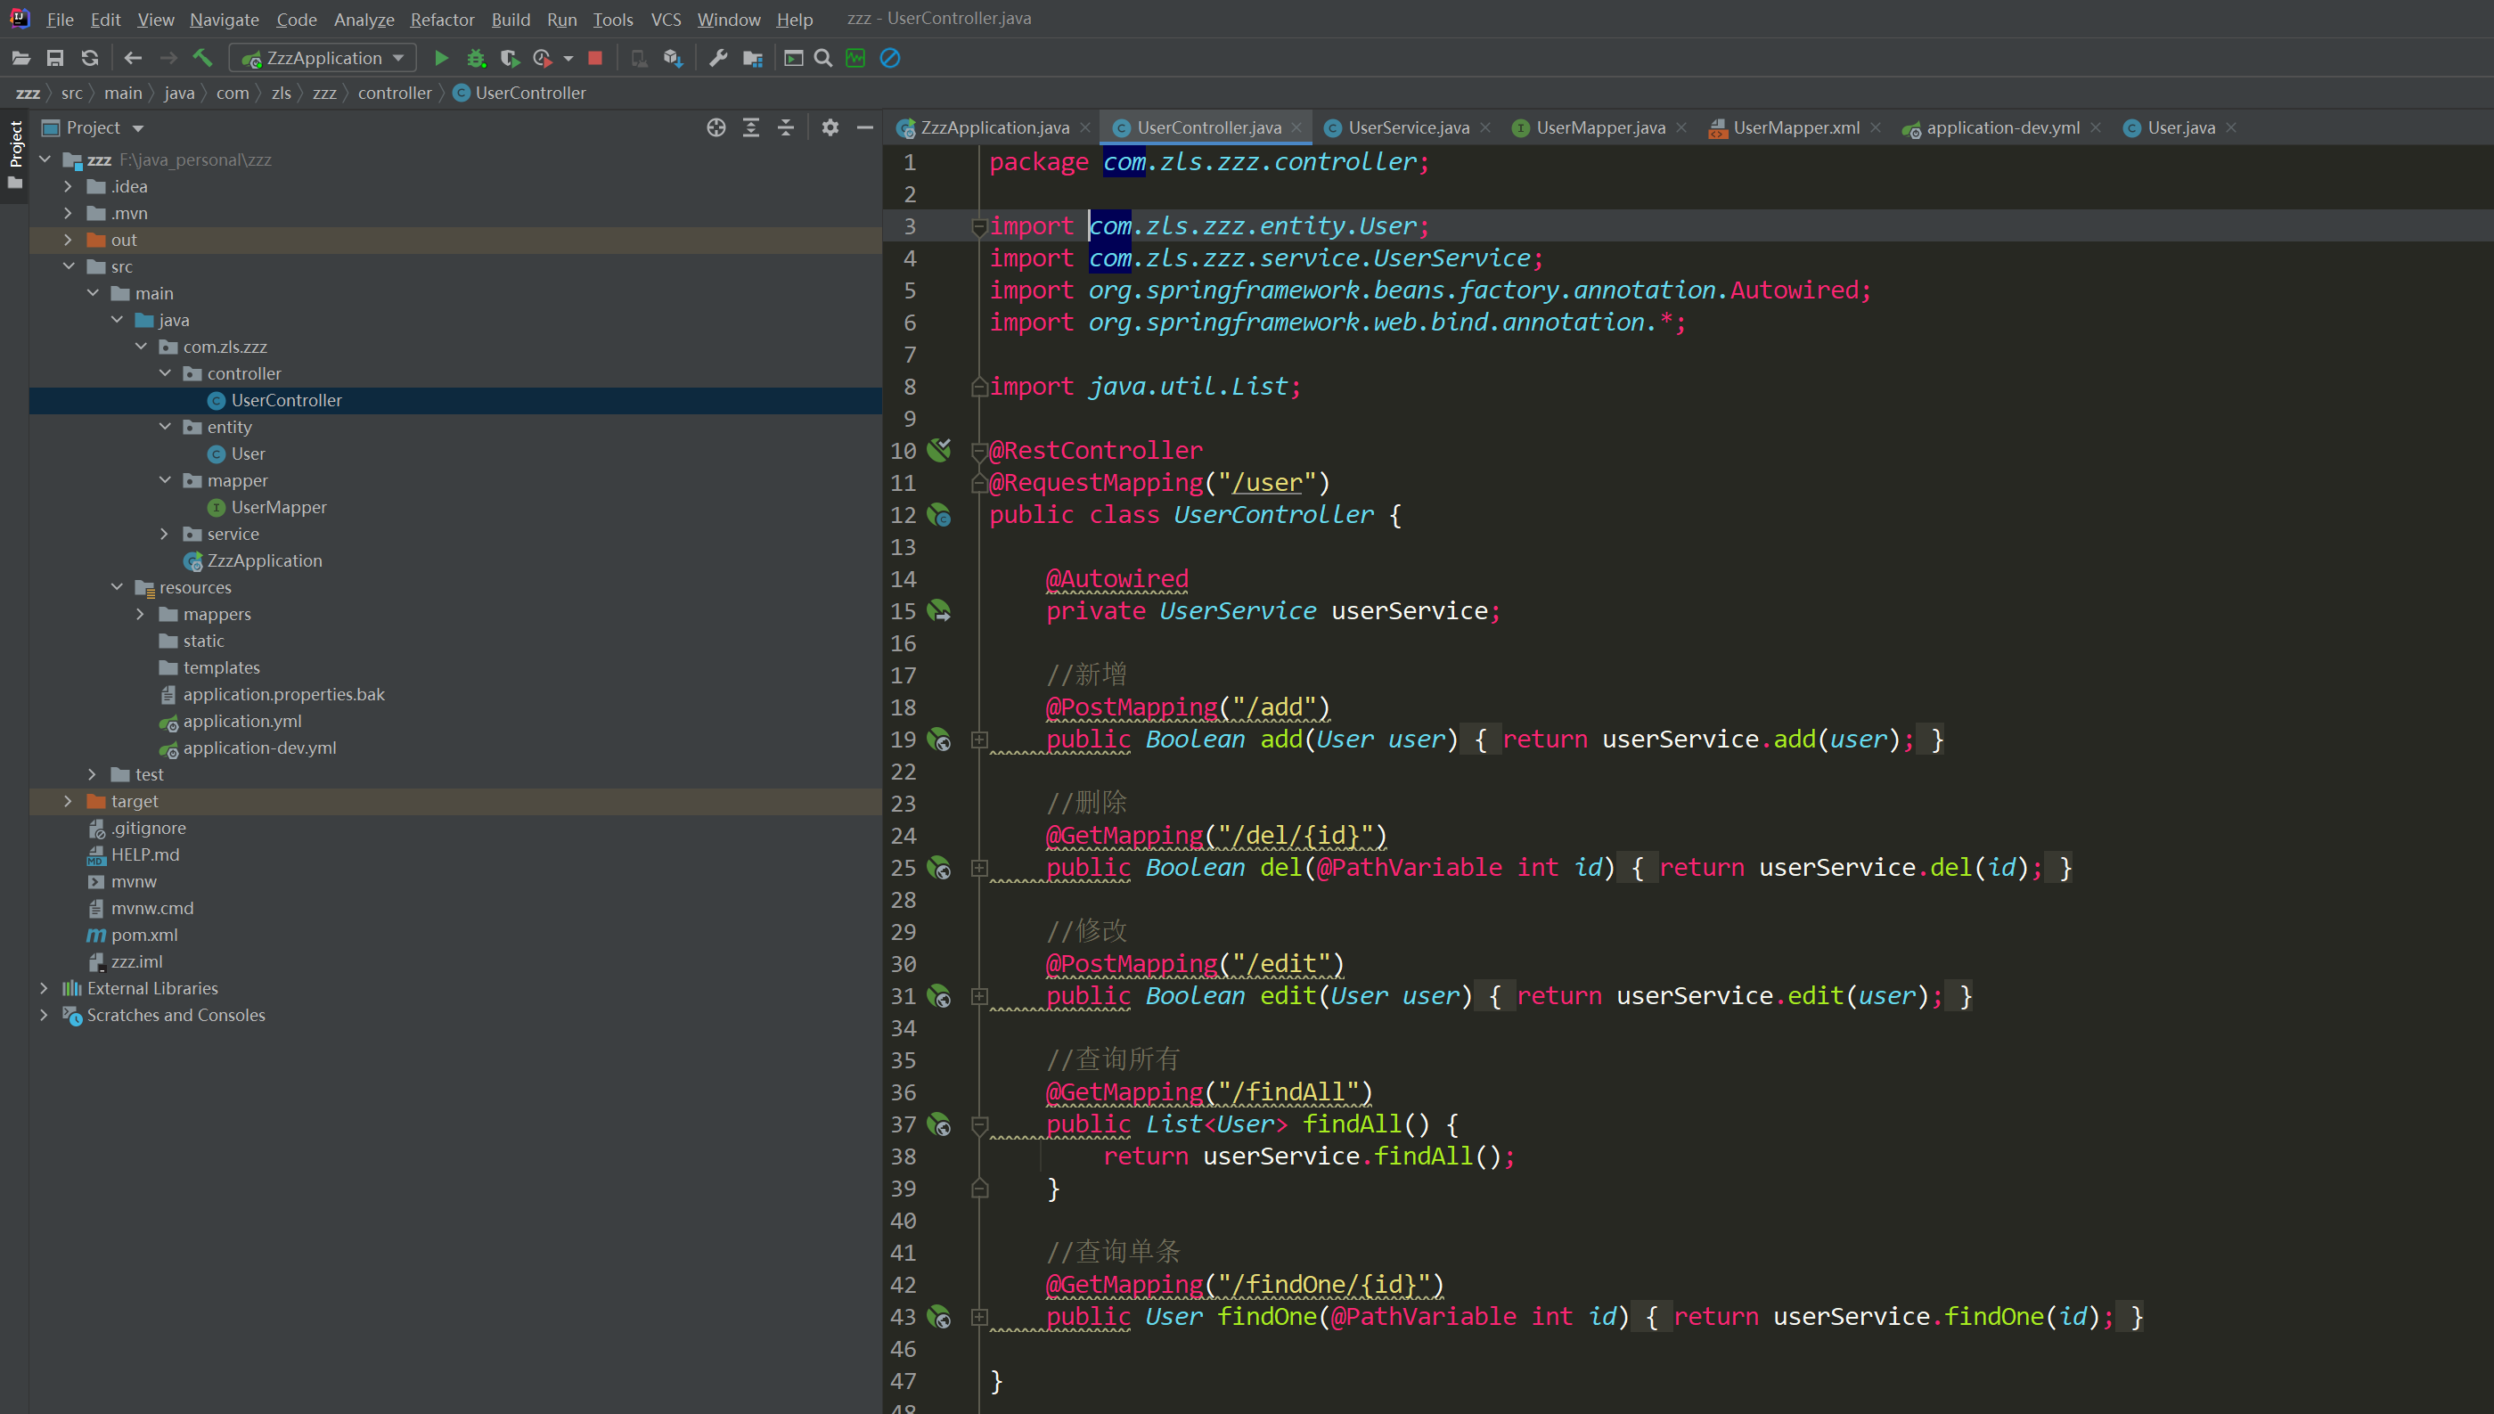Open Search Everywhere magnifier icon

pyautogui.click(x=822, y=58)
